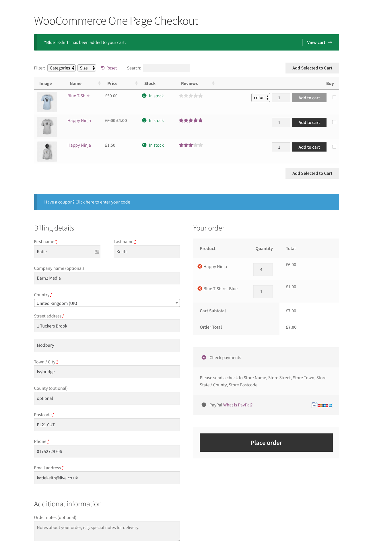
Task: Sort table by Reviews column arrows
Action: tap(213, 83)
